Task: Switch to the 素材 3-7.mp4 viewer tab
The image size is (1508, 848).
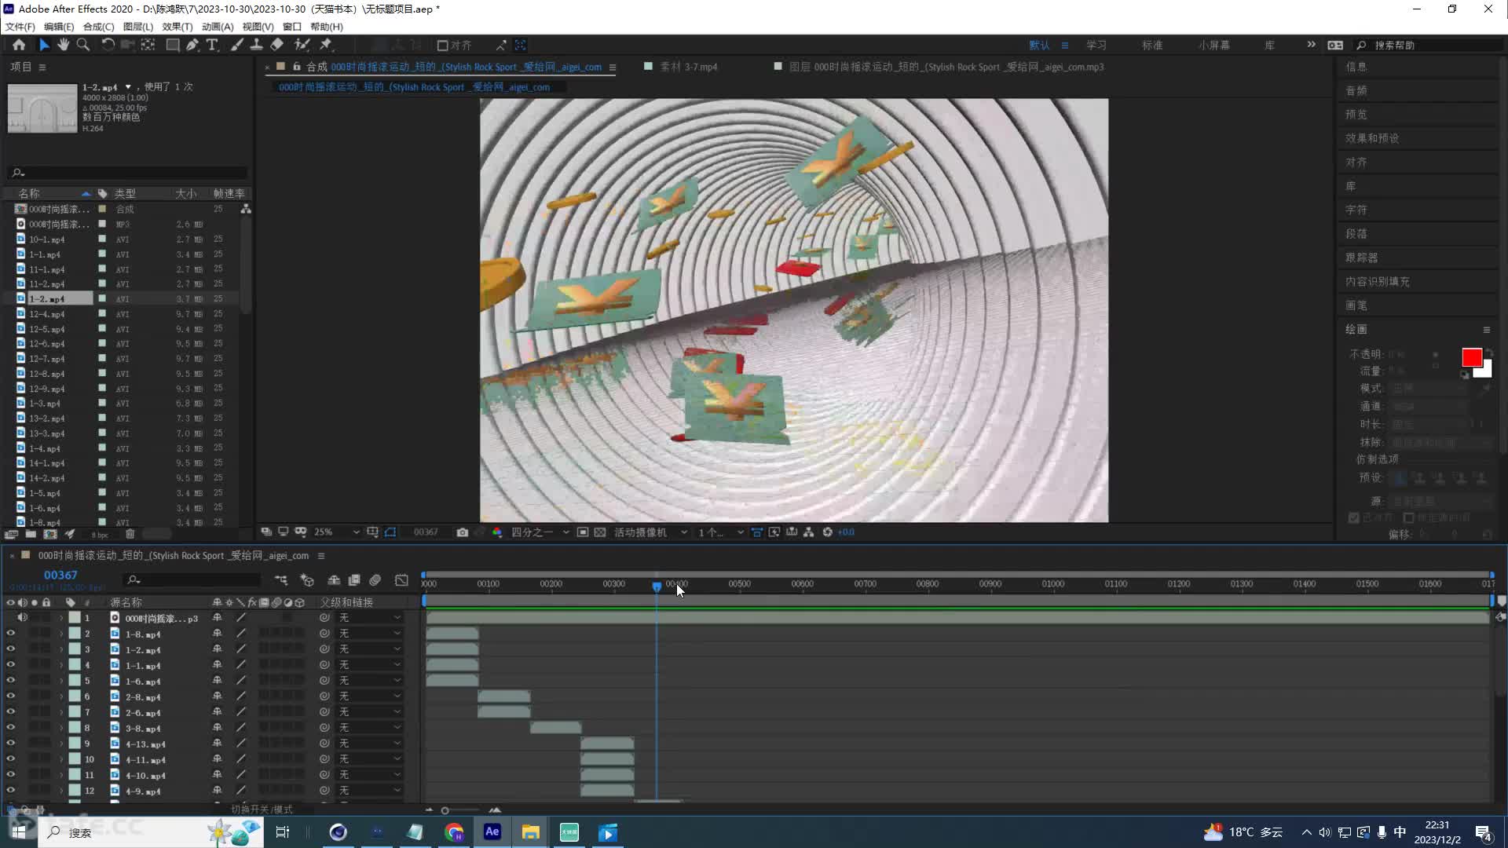Action: click(x=688, y=67)
